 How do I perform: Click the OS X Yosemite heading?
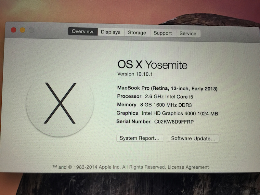pos(152,64)
